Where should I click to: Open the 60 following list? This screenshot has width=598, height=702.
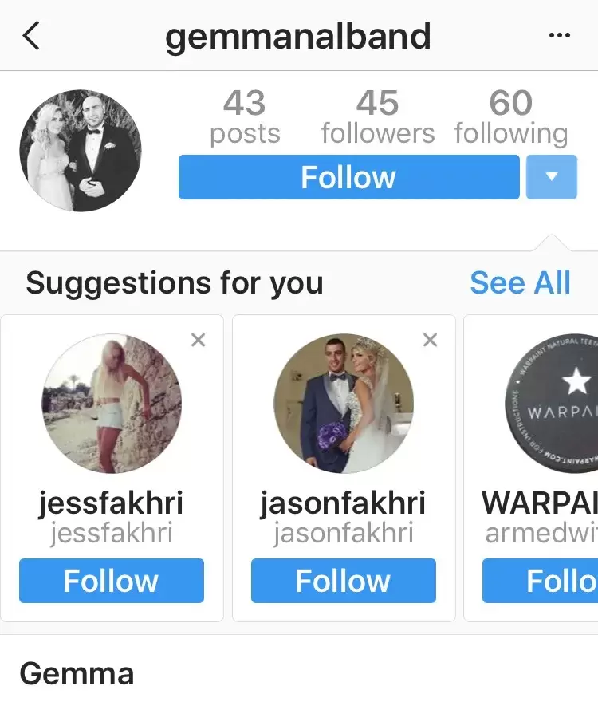point(511,117)
